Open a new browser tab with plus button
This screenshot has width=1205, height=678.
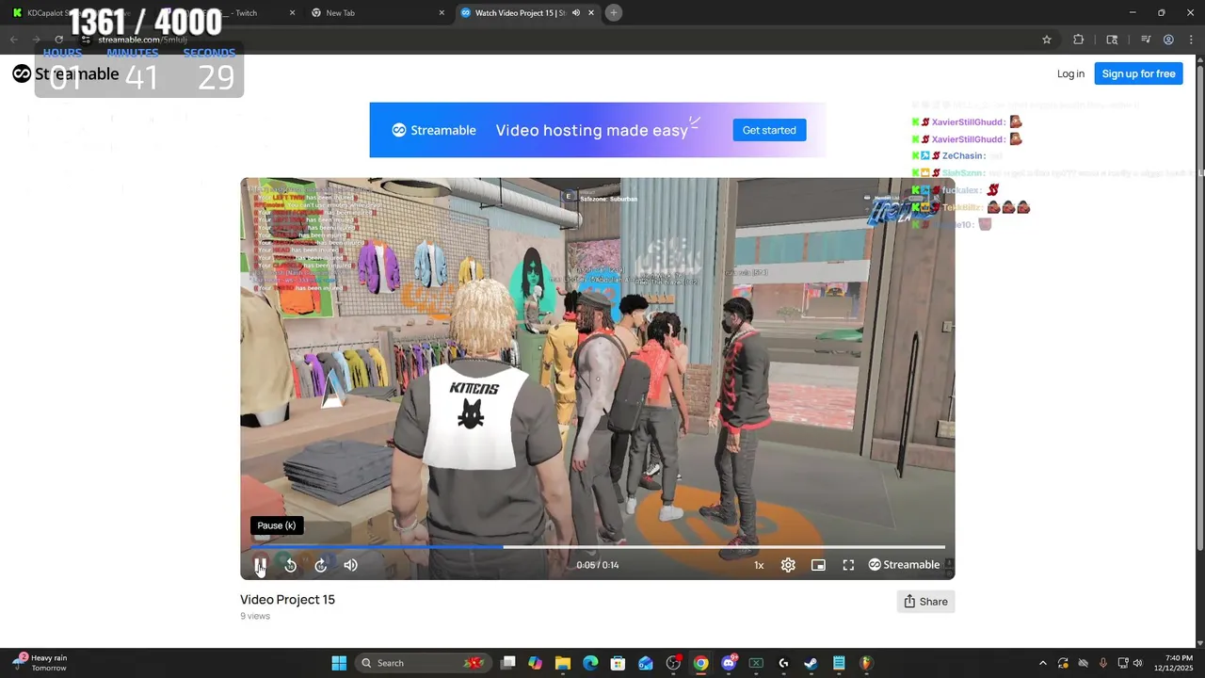(x=614, y=13)
